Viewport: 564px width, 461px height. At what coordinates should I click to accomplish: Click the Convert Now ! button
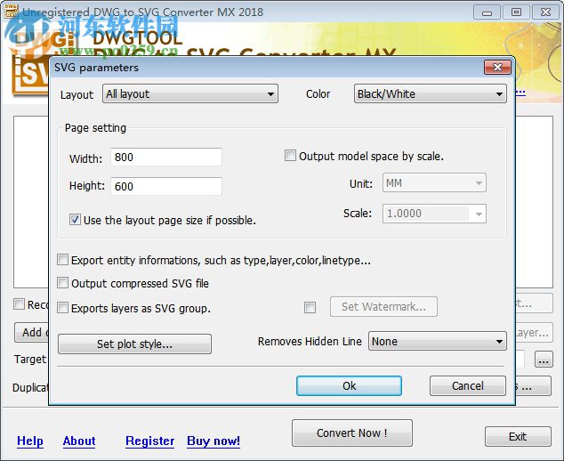click(x=352, y=433)
